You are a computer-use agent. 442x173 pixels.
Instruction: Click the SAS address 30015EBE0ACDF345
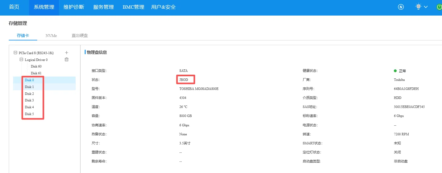pos(409,107)
